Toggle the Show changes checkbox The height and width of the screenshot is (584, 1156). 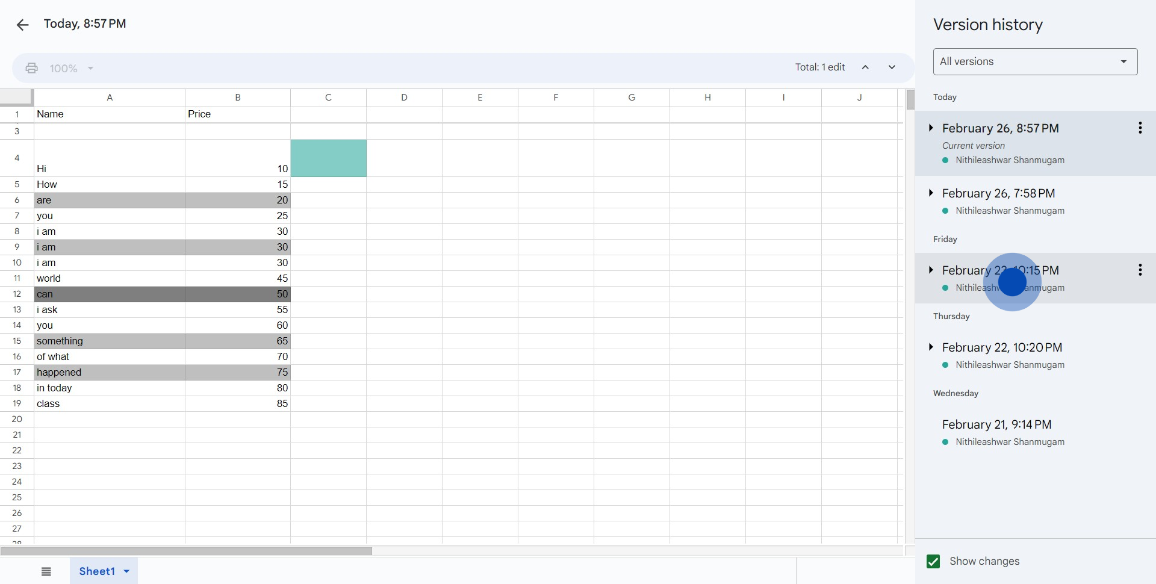point(933,561)
